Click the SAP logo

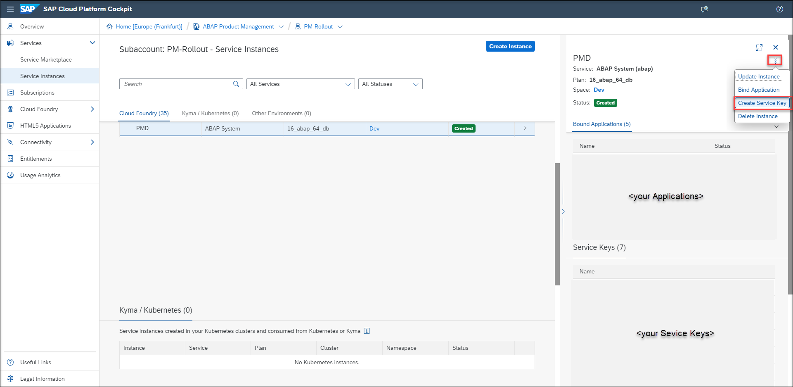coord(29,9)
